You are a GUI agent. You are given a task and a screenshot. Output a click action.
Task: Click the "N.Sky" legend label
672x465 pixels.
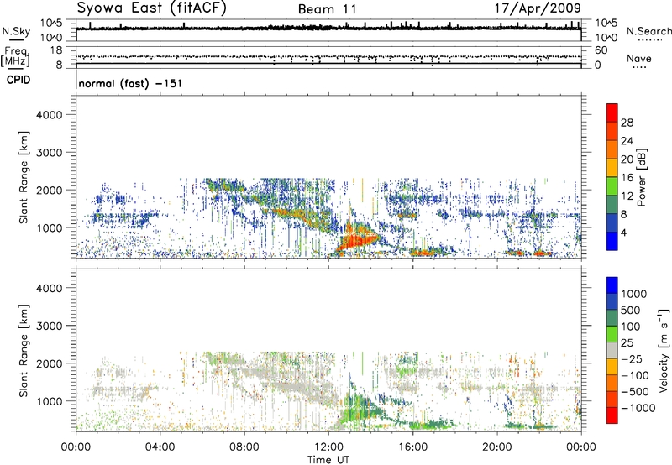(x=16, y=31)
